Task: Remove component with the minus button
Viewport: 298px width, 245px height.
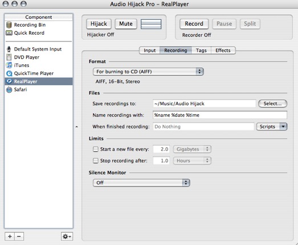Action: tap(19, 236)
